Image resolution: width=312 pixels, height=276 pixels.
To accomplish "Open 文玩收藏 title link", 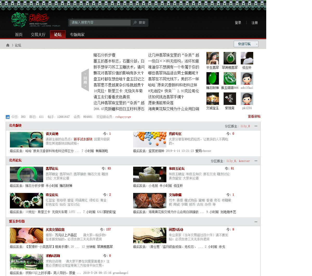I will (175, 195).
